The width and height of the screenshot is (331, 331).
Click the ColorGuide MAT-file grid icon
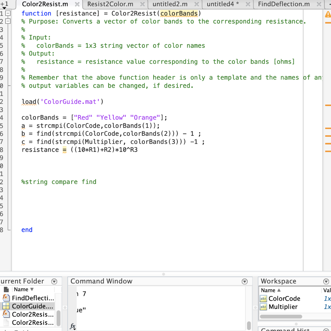coord(6,306)
